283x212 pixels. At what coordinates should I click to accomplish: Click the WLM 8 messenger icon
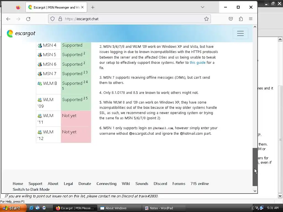coord(40,83)
